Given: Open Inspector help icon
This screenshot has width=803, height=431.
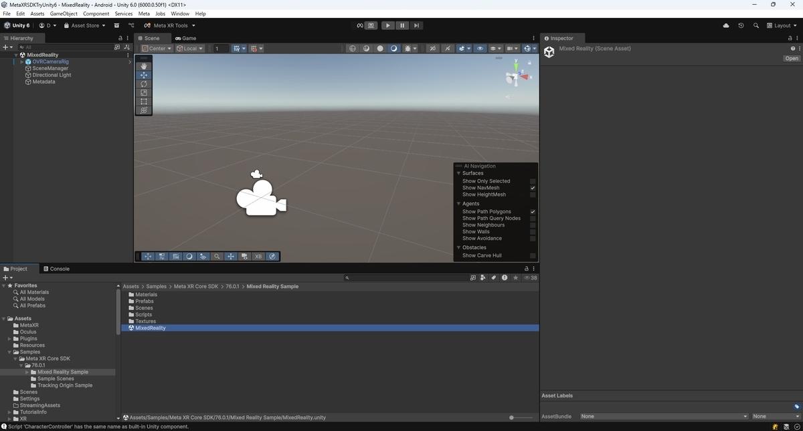Looking at the screenshot, I should [x=792, y=49].
